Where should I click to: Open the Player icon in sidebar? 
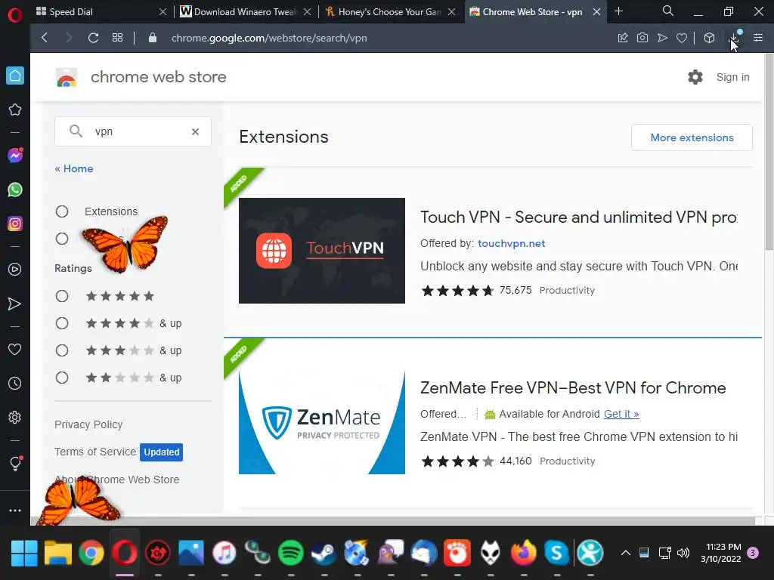pyautogui.click(x=15, y=270)
